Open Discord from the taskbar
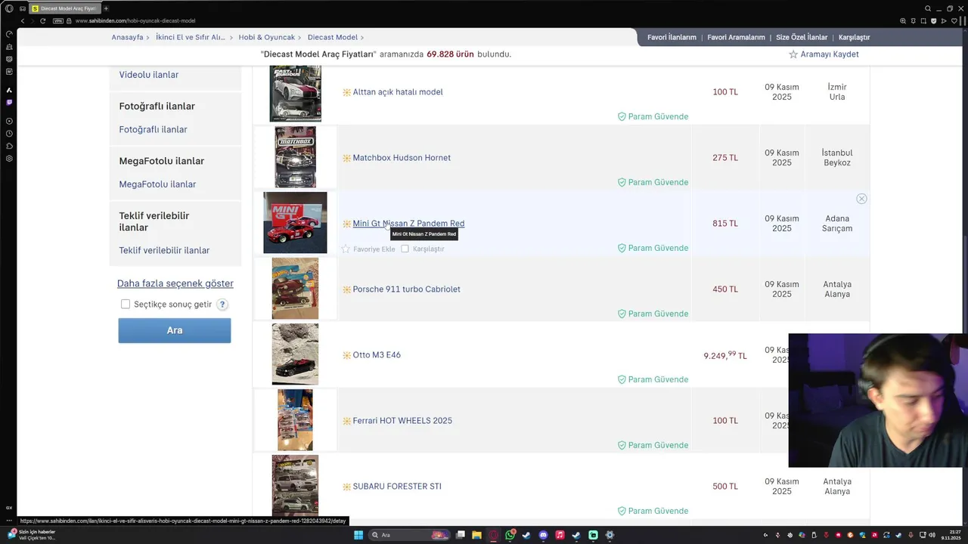968x544 pixels. click(543, 535)
